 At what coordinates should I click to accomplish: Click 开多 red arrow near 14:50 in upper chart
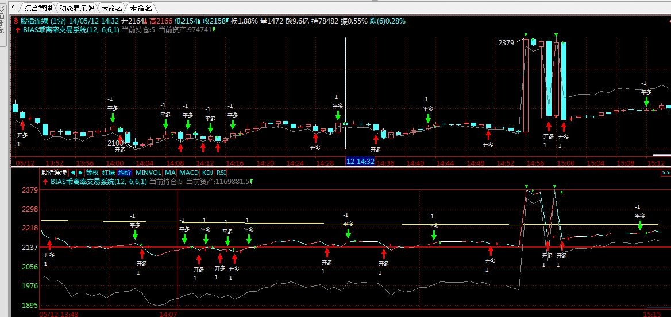coord(488,135)
